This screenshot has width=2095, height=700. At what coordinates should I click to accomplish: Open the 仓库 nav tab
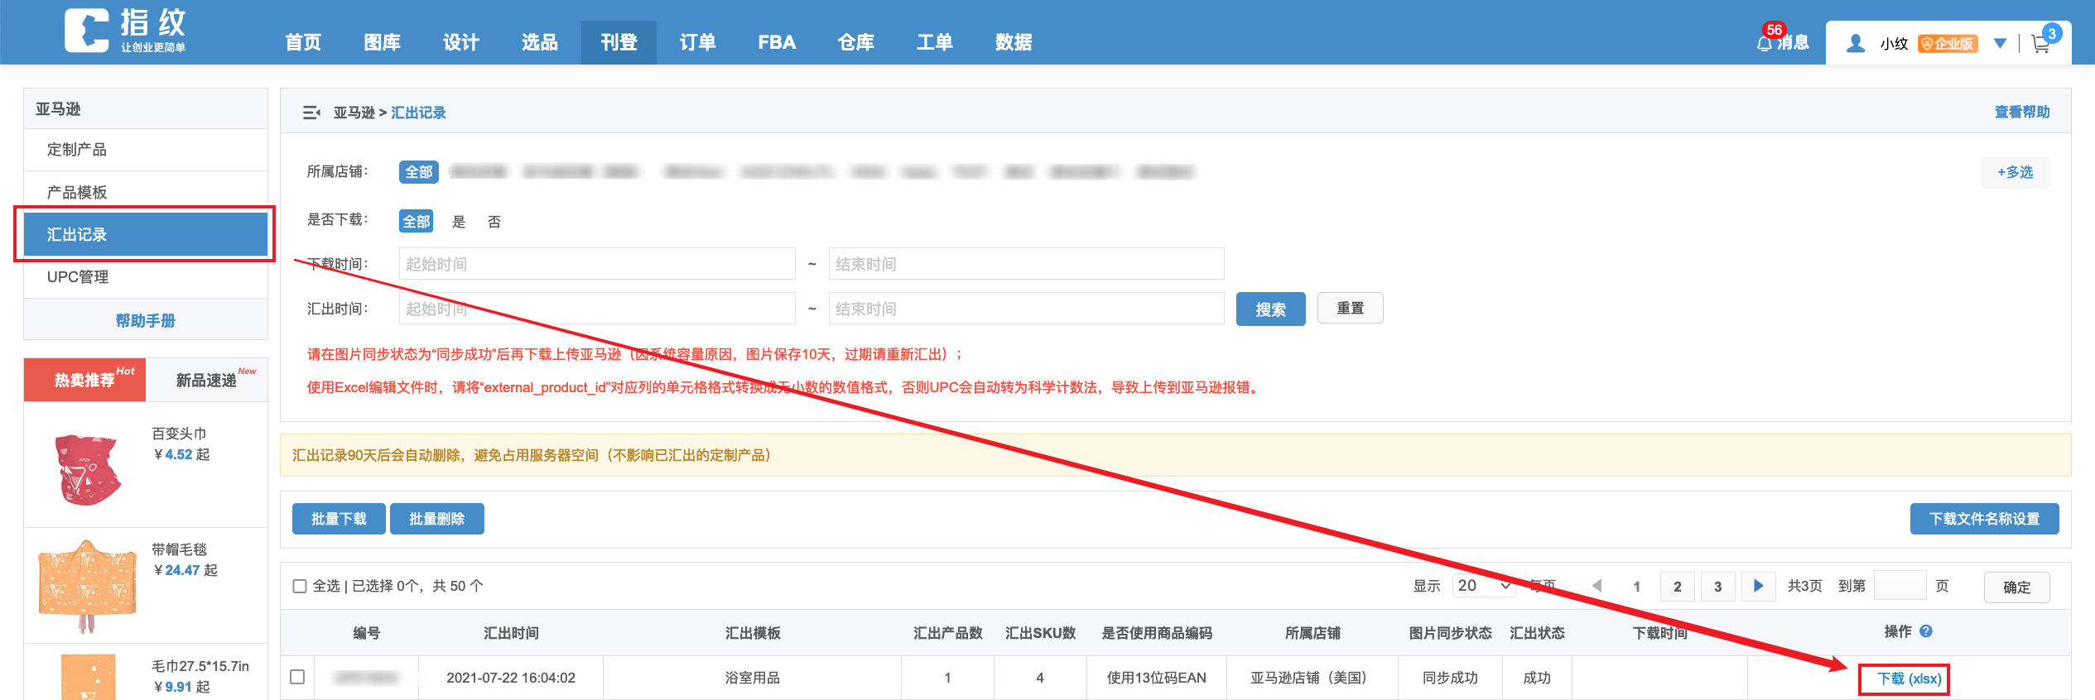856,42
